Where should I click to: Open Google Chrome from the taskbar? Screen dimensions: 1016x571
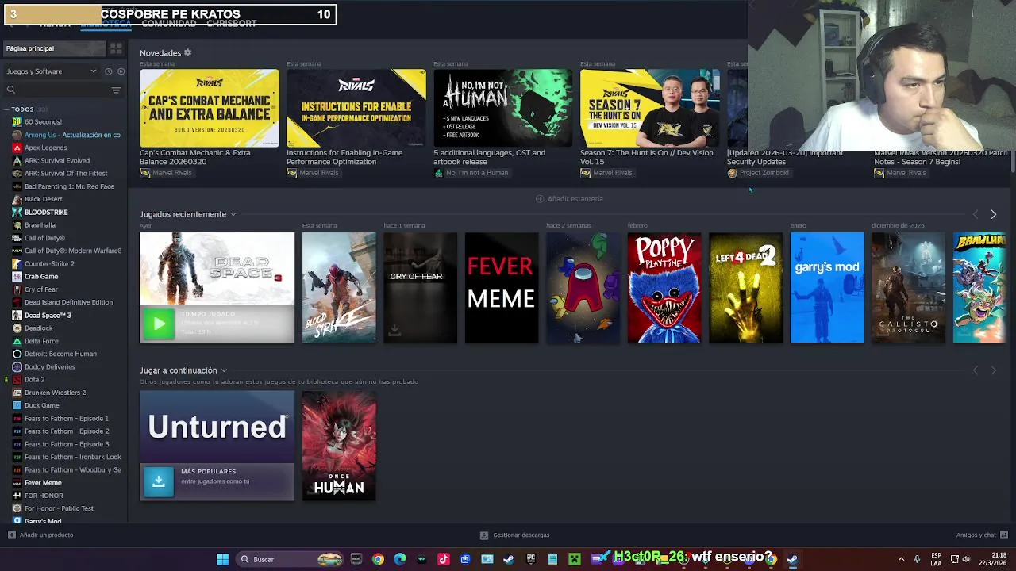pyautogui.click(x=378, y=560)
